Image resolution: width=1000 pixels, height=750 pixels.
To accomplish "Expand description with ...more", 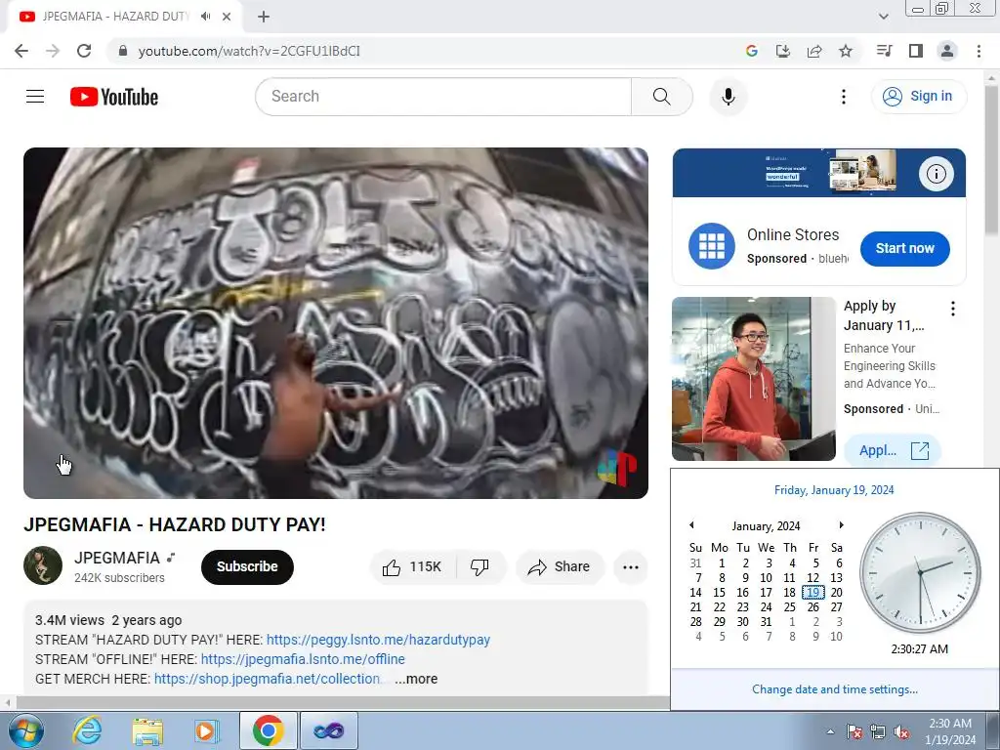I will [x=416, y=679].
